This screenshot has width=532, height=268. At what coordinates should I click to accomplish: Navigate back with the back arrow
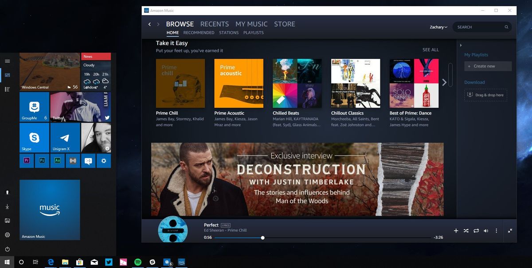149,24
